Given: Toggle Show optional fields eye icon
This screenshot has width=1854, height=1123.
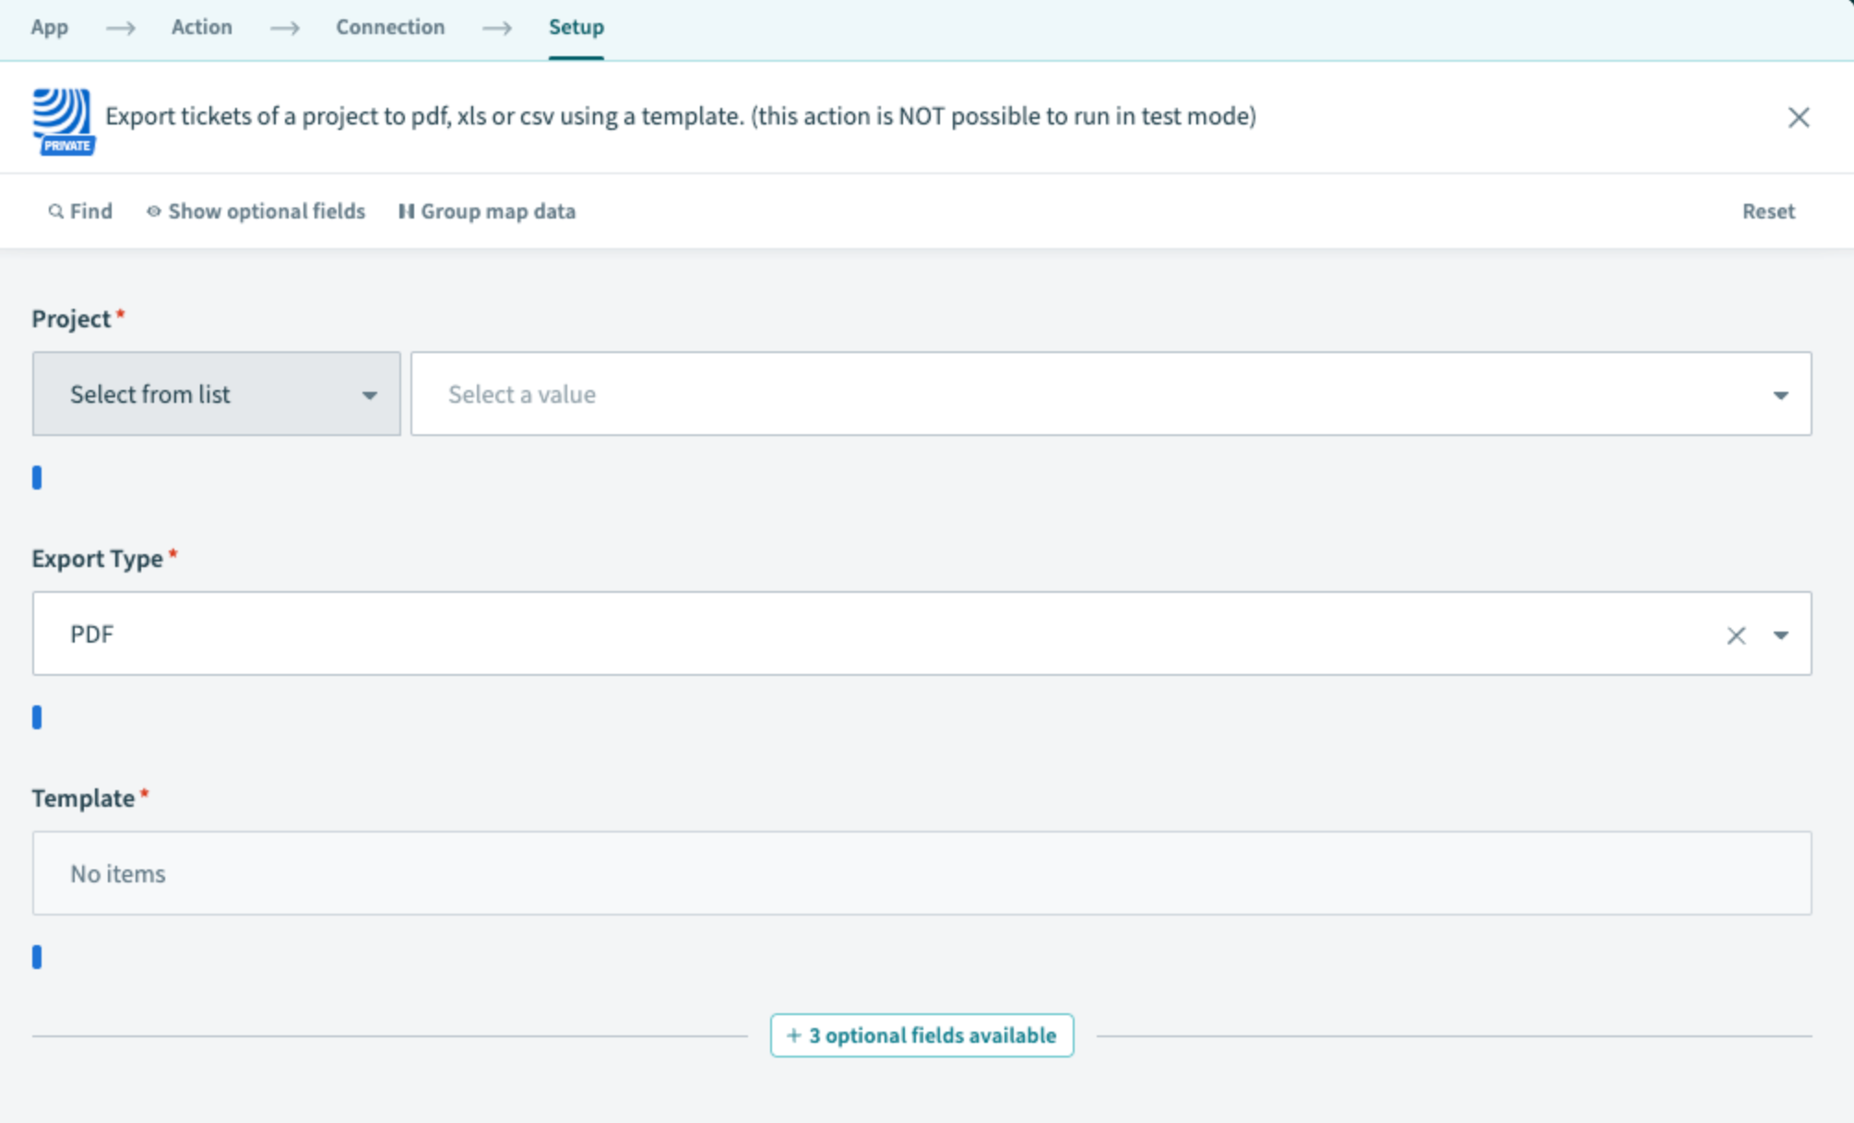Looking at the screenshot, I should tap(154, 212).
